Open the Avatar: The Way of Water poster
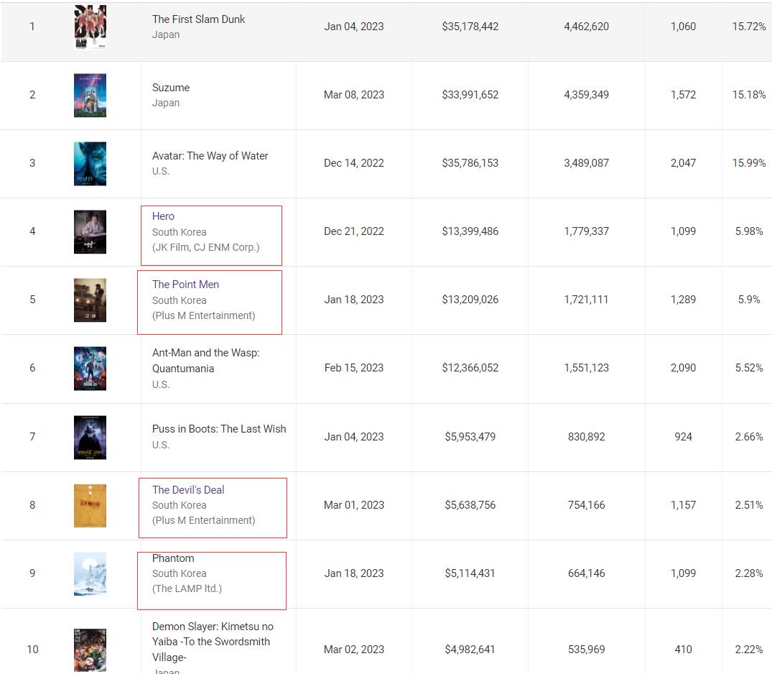Screen dimensions: 772x674 (x=90, y=164)
